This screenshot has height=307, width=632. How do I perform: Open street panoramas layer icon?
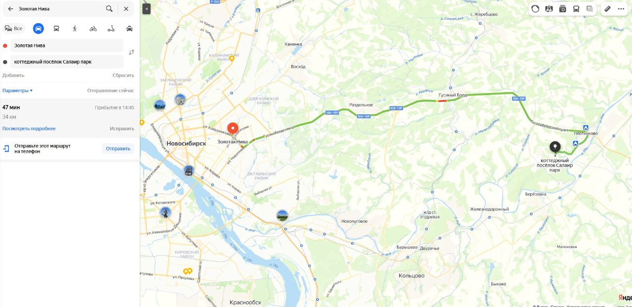(x=549, y=9)
